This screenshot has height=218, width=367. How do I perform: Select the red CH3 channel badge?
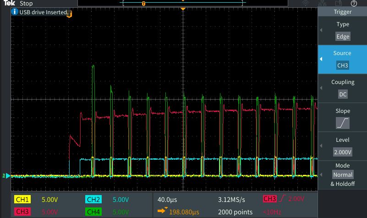[22, 212]
